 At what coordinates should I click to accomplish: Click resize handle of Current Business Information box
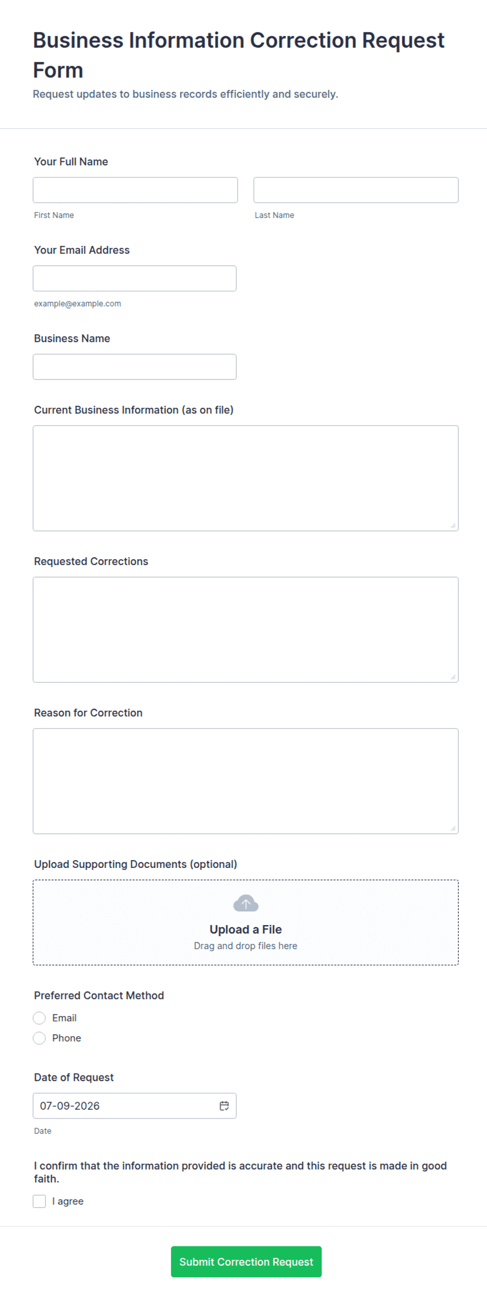(x=453, y=526)
